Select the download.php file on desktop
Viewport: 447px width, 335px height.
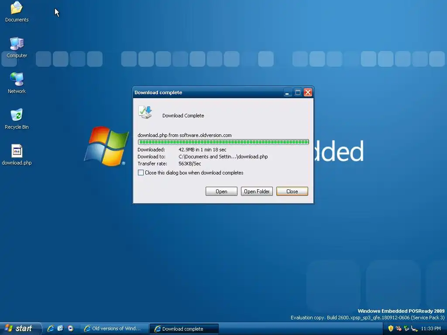coord(17,155)
